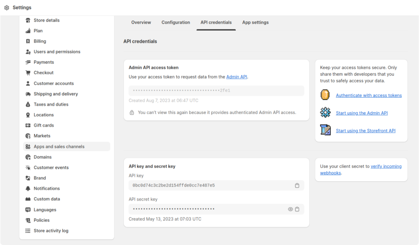Click the Settings page title
This screenshot has width=419, height=245.
pyautogui.click(x=22, y=8)
